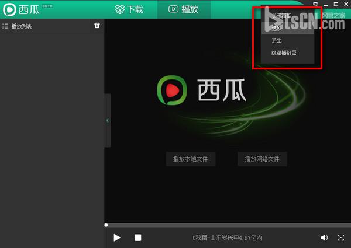Switch to the 播放 tab
The image size is (351, 248).
[184, 9]
